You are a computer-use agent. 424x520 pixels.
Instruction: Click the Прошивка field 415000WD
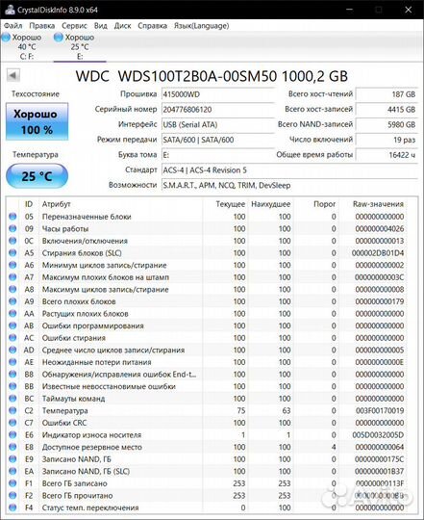[218, 94]
